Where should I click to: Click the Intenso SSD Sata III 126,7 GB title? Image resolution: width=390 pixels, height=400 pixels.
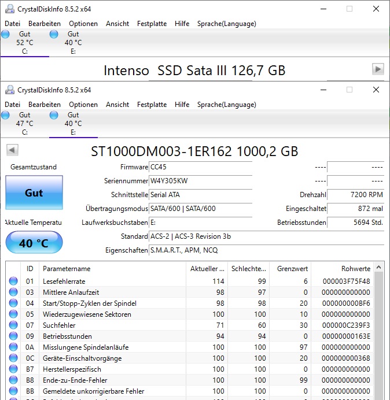(194, 70)
